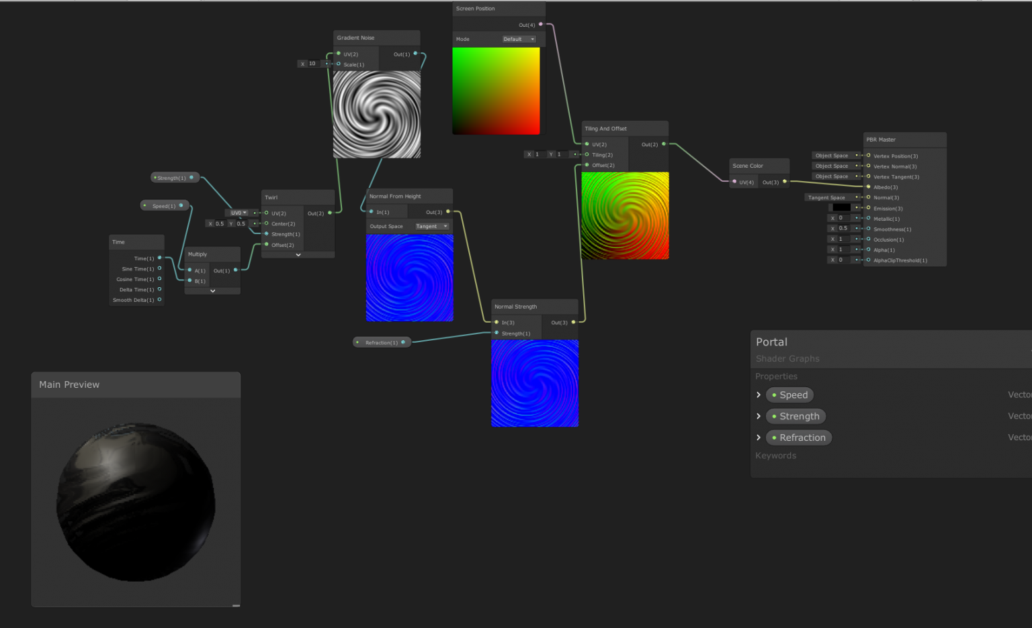Click the Offset input port on Tiling And Offset
Viewport: 1032px width, 628px height.
tap(587, 165)
